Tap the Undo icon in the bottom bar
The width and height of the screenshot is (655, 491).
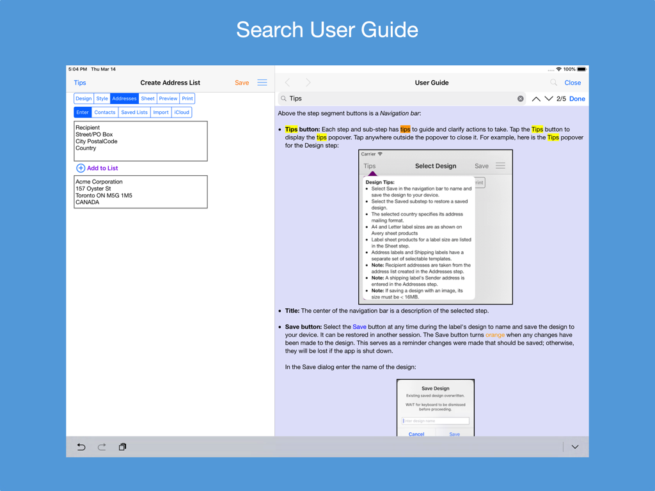(81, 447)
